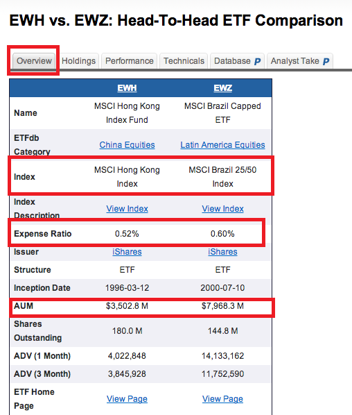
Task: Click the 4,022,848 ADV value
Action: [127, 356]
